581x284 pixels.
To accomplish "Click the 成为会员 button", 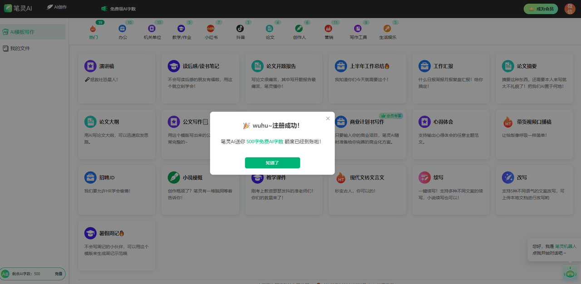I will tap(541, 8).
